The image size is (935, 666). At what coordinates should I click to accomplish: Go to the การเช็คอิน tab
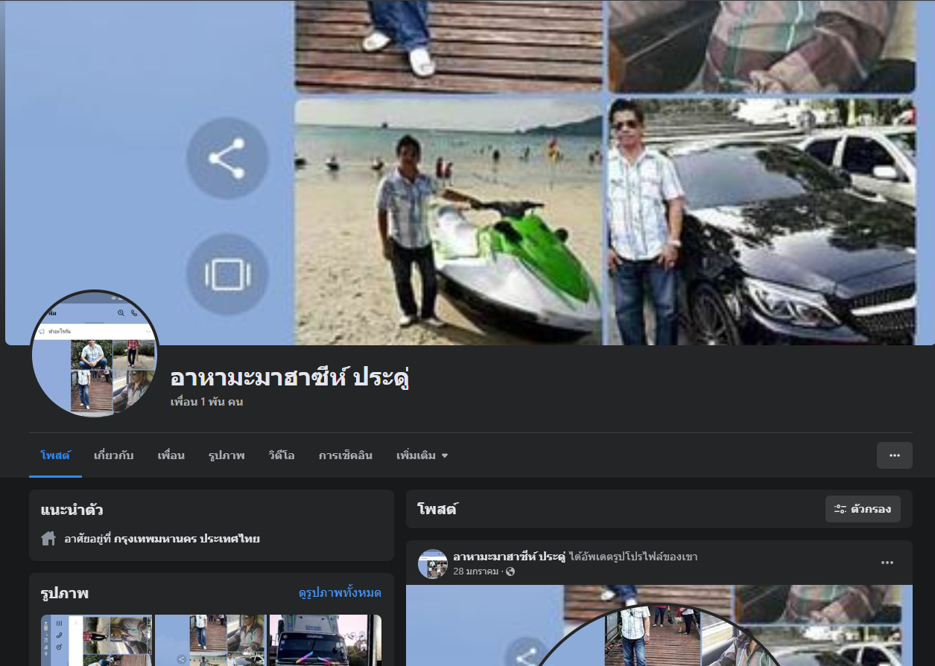point(345,455)
